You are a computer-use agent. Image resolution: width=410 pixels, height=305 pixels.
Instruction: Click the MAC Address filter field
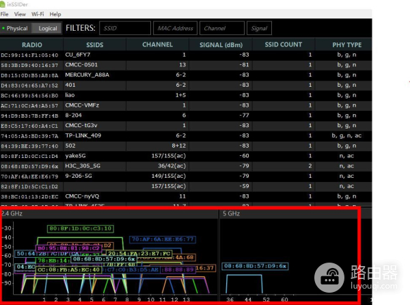tap(175, 28)
